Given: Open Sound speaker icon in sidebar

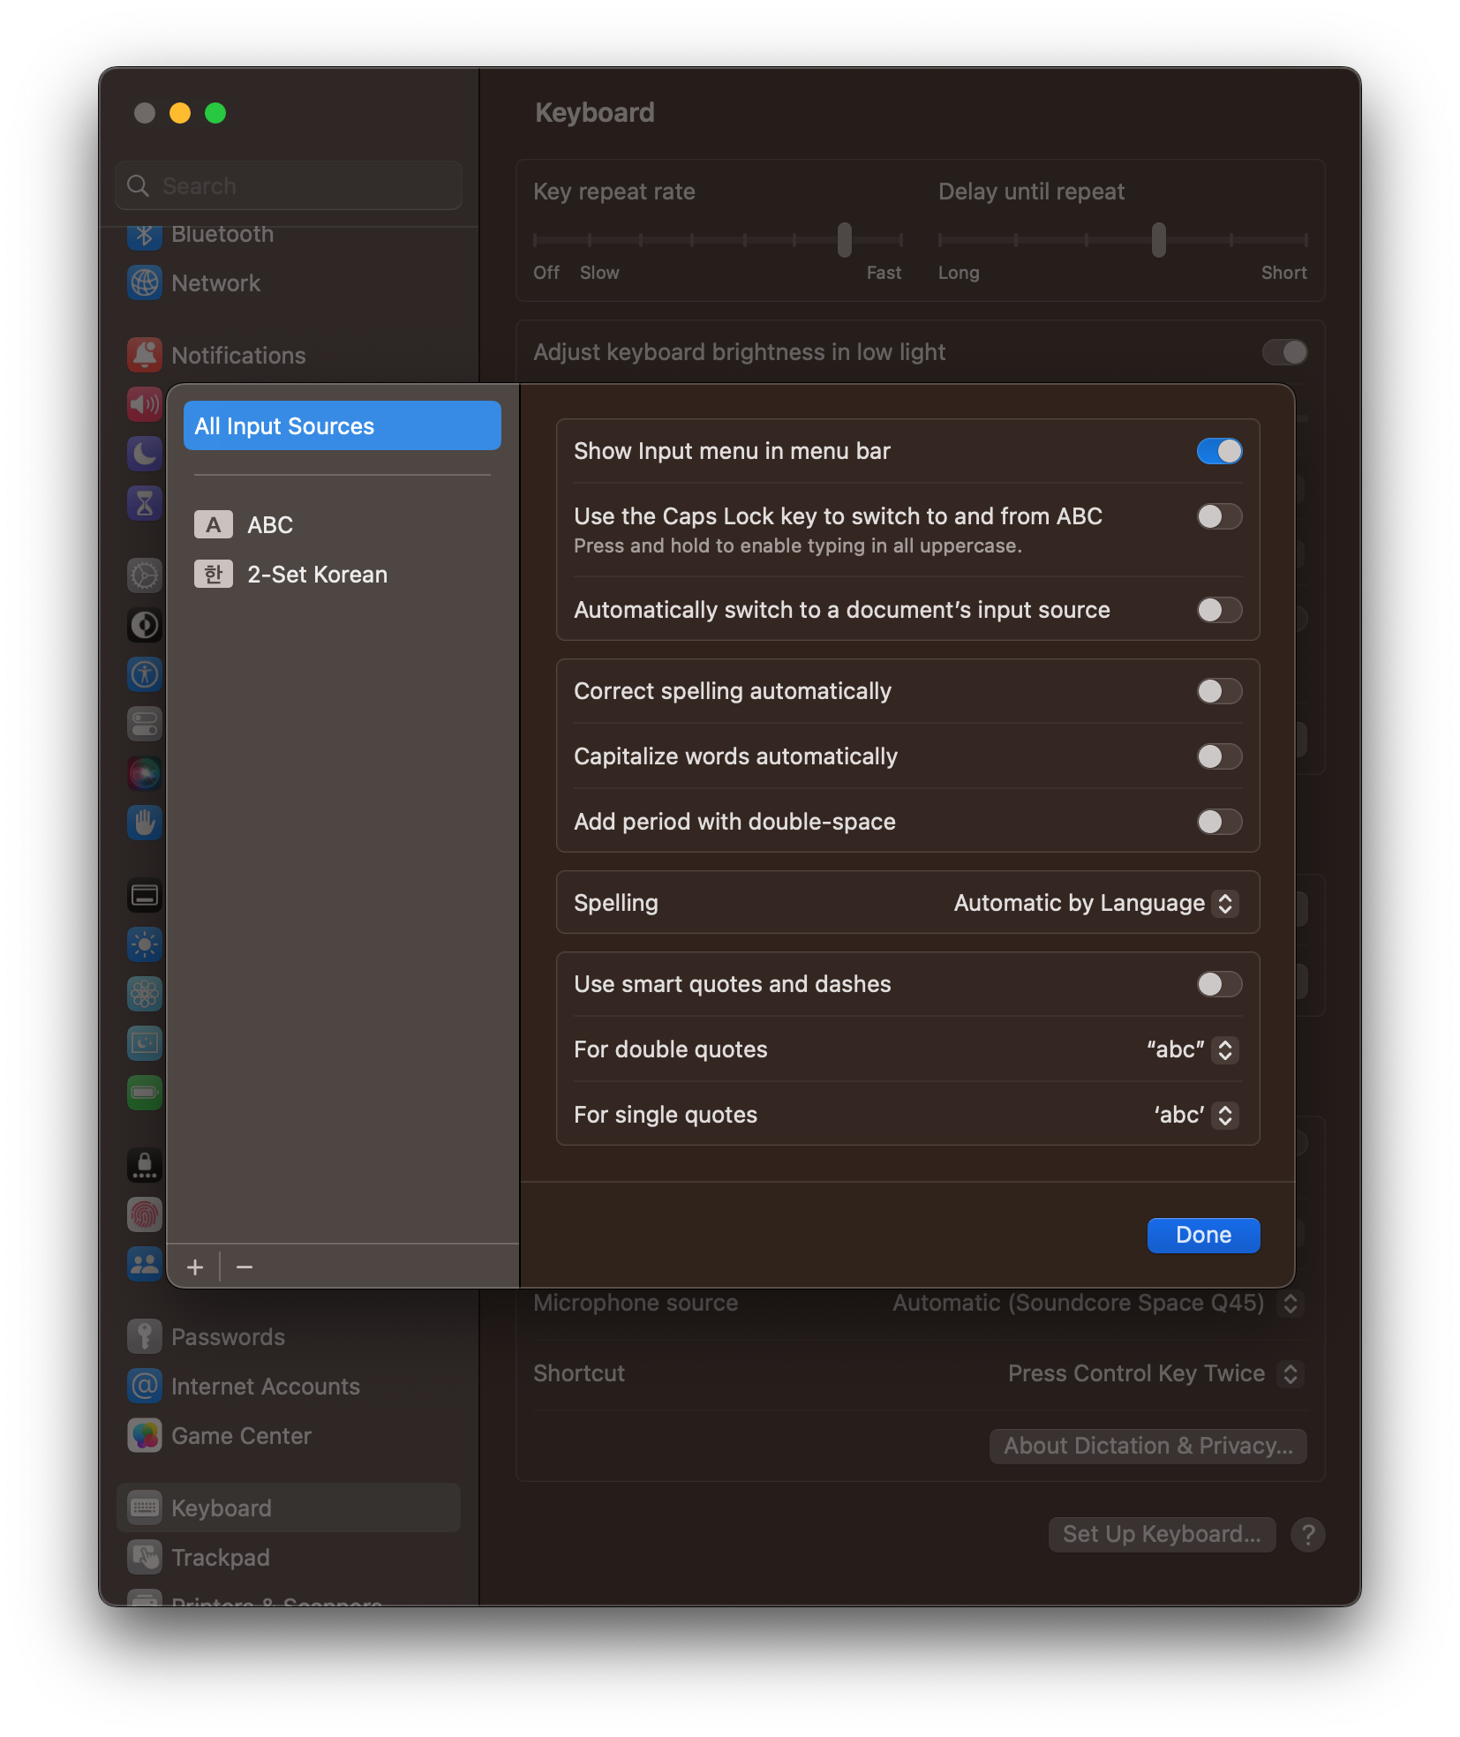Looking at the screenshot, I should click(145, 404).
